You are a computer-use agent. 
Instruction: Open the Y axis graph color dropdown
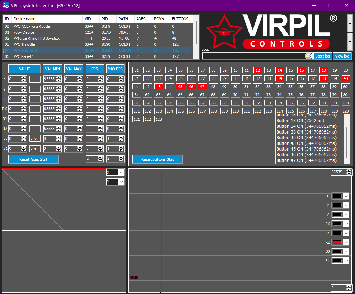coord(346,206)
